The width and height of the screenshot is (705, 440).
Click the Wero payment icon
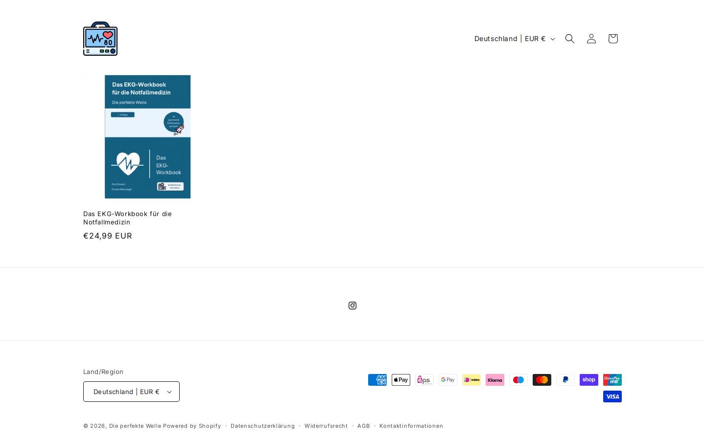point(471,380)
